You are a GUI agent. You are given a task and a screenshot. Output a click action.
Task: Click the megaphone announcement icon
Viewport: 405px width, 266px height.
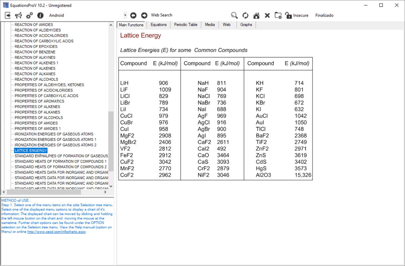click(x=18, y=15)
